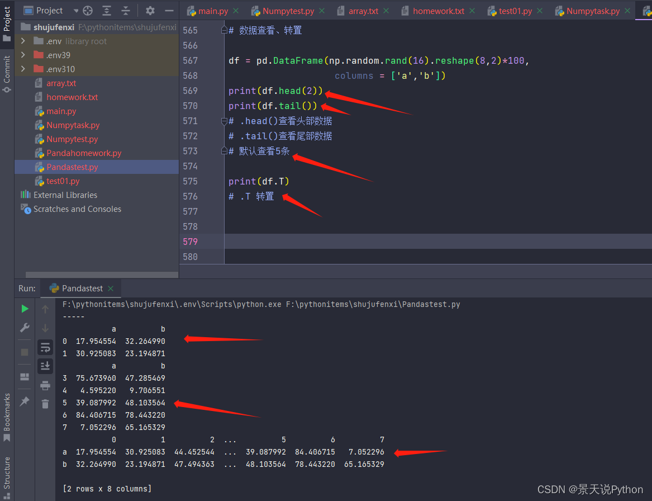Expand the .env library root folder
The height and width of the screenshot is (501, 652).
click(23, 41)
